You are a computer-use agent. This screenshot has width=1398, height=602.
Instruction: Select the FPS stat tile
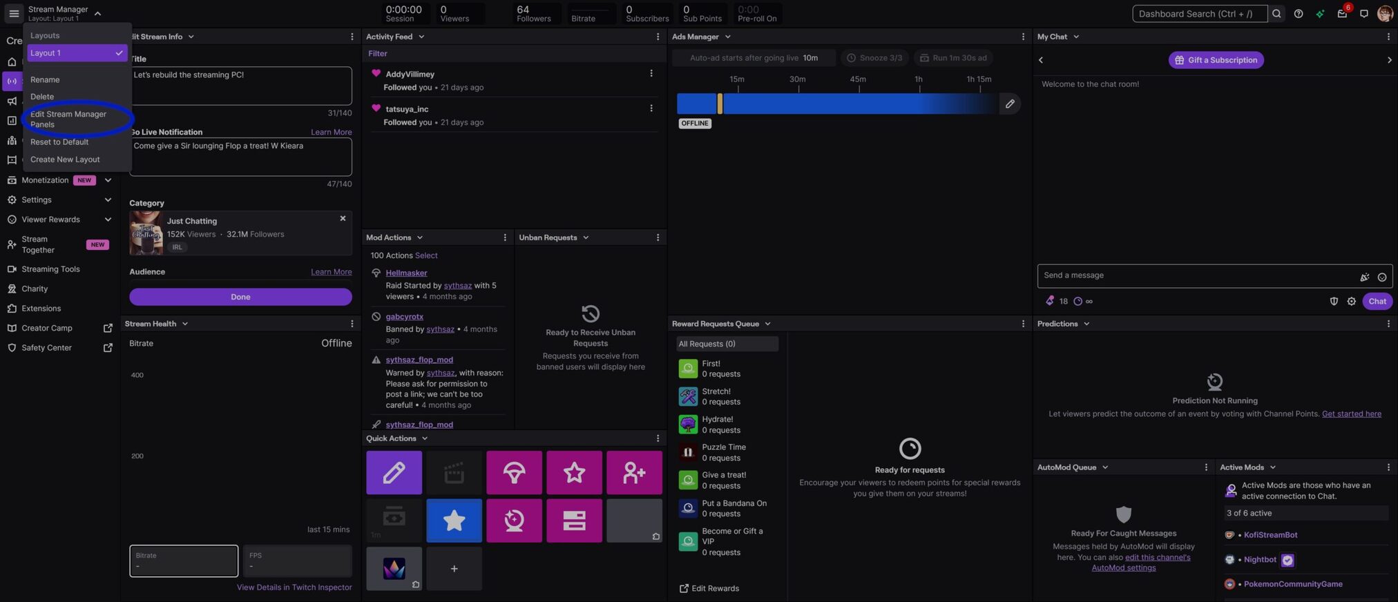(297, 561)
